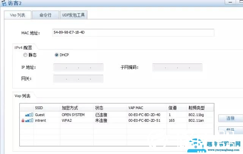Click the 连接 button
This screenshot has height=154, width=243.
point(230,118)
